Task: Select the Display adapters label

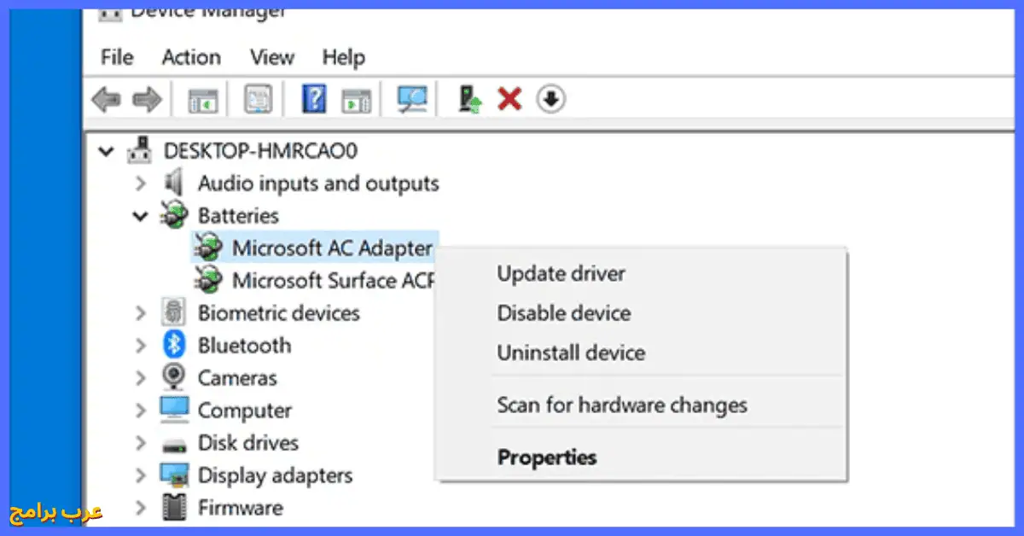Action: (x=275, y=475)
